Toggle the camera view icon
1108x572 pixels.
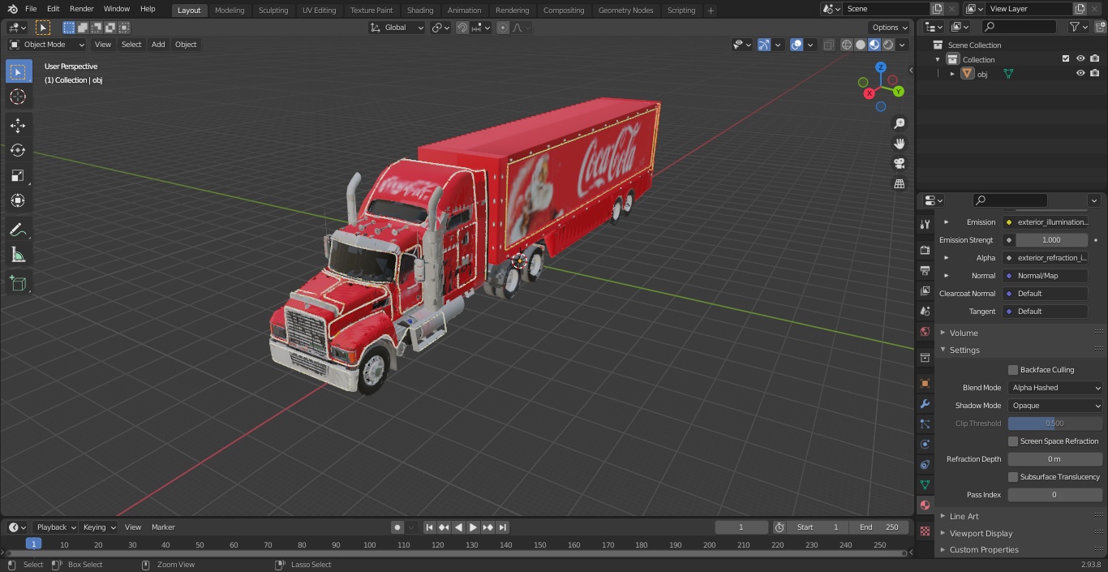(899, 164)
